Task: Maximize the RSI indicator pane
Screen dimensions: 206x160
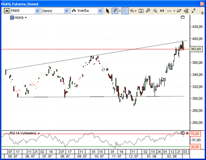Action: [x=183, y=133]
